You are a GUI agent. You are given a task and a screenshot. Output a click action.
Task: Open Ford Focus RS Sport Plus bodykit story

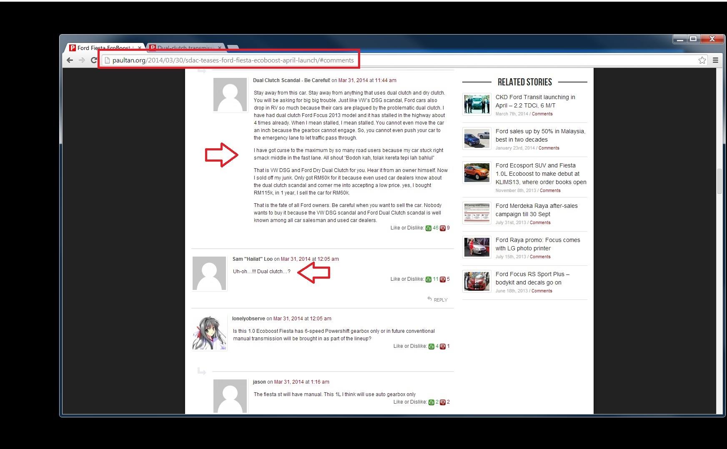point(532,278)
